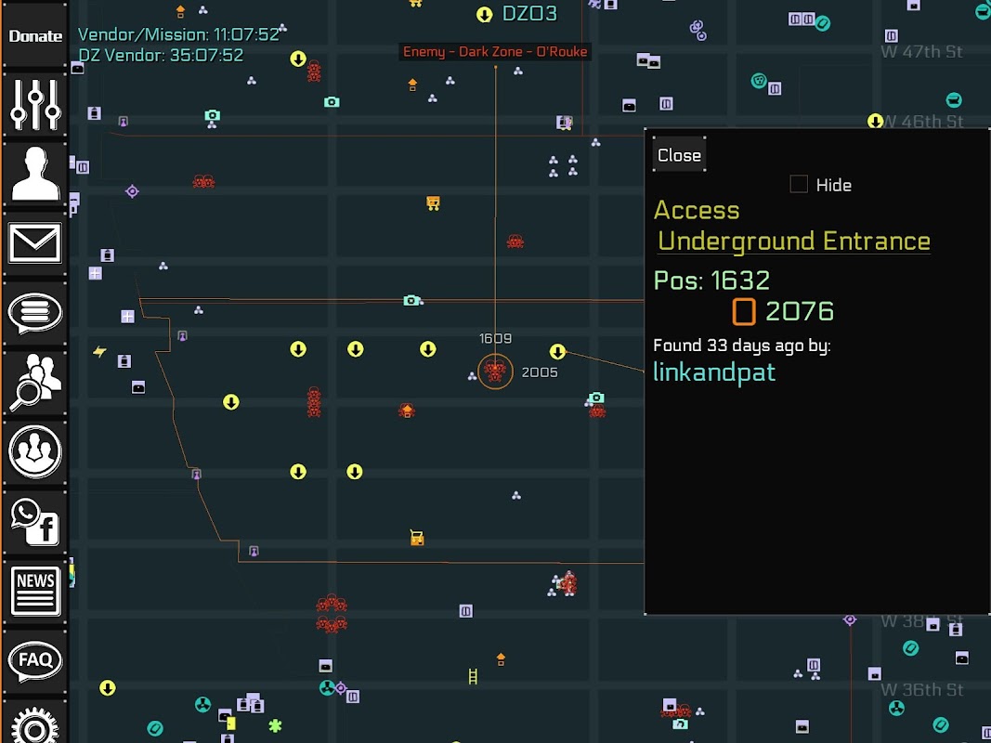The height and width of the screenshot is (743, 991).
Task: Click the W 36th St label
Action: [x=921, y=688]
